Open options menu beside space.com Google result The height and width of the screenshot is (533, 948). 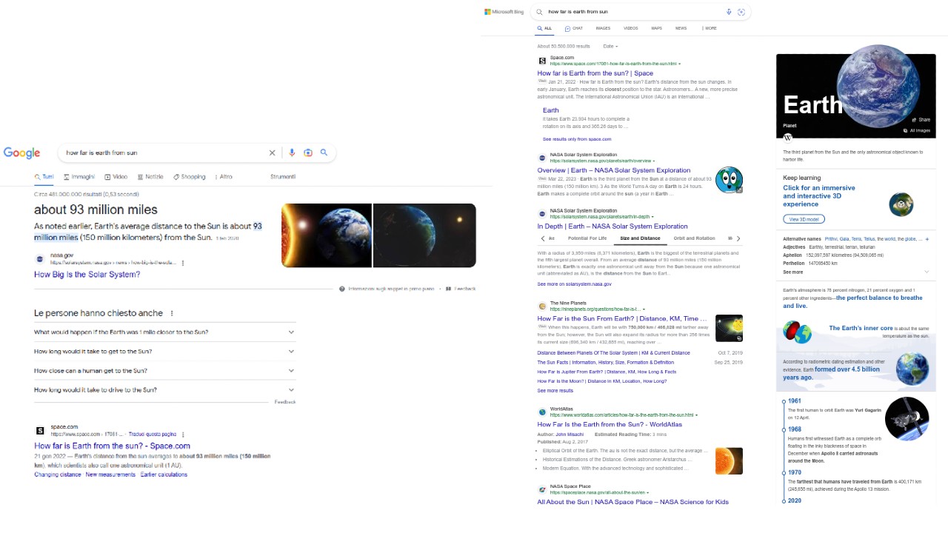pyautogui.click(x=183, y=435)
